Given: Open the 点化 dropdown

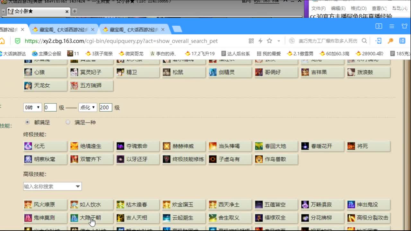Looking at the screenshot, I should coord(88,107).
